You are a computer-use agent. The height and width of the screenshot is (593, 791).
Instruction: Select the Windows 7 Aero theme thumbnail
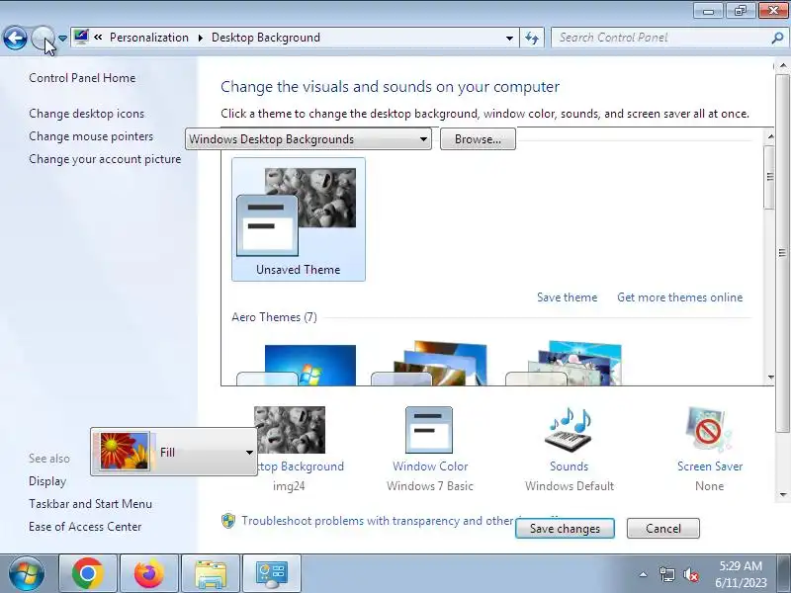point(297,364)
